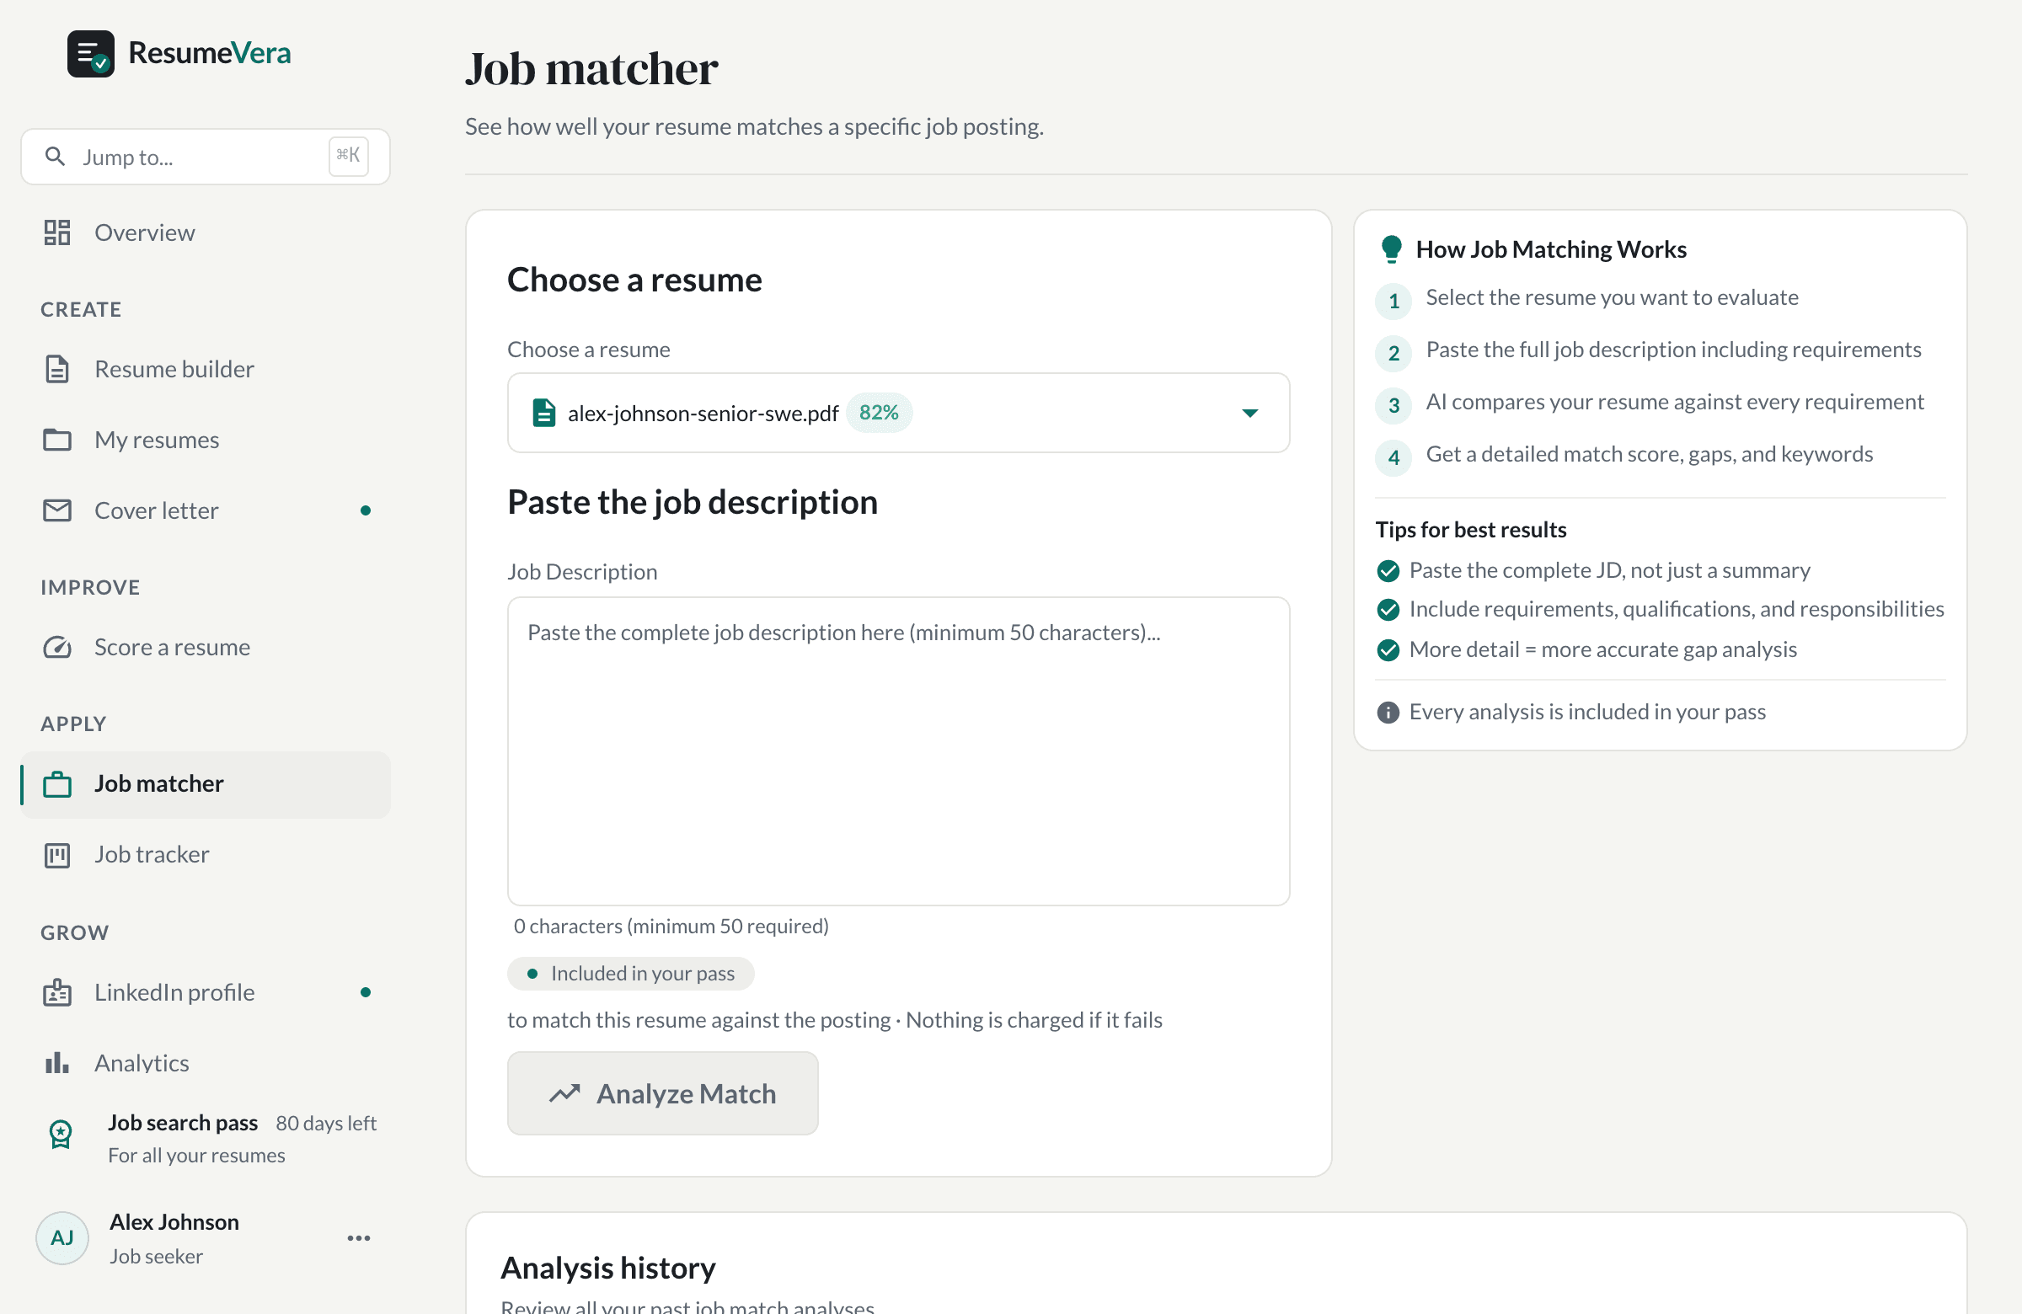Open Cover letter section
Viewport: 2022px width, 1314px height.
[x=206, y=510]
